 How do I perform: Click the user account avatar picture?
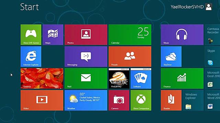point(209,7)
